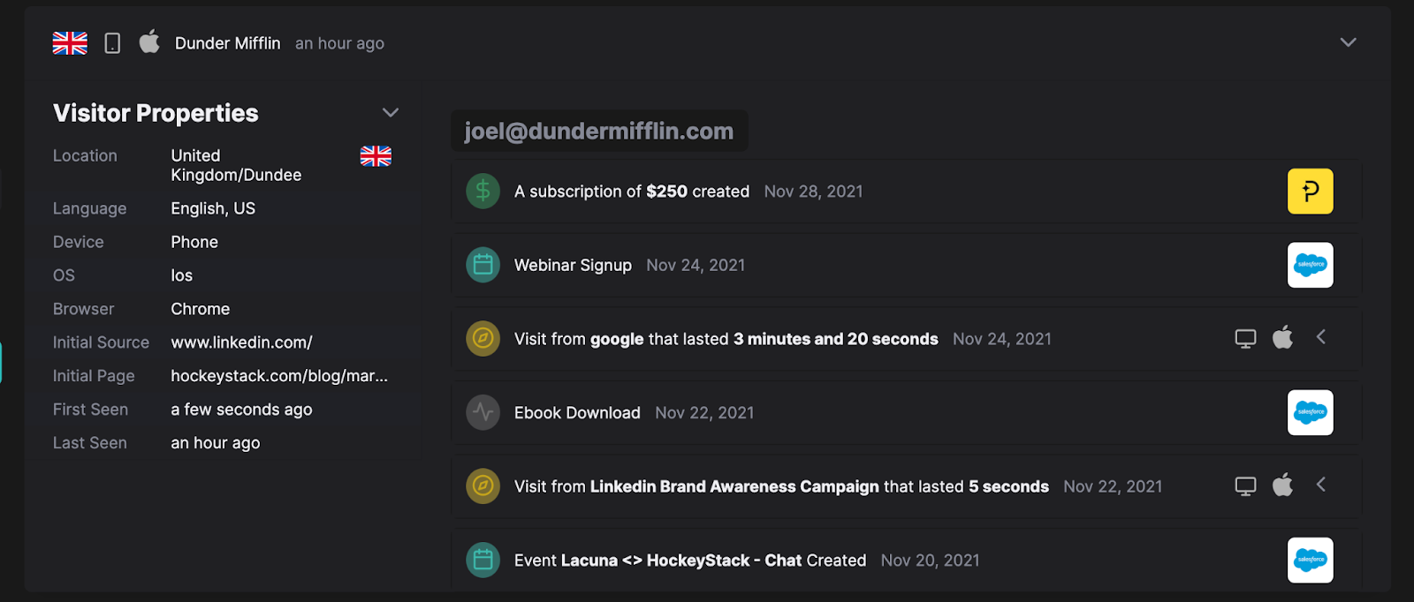Image resolution: width=1414 pixels, height=602 pixels.
Task: Click the desktop monitor icon on google visit row
Action: (1245, 339)
